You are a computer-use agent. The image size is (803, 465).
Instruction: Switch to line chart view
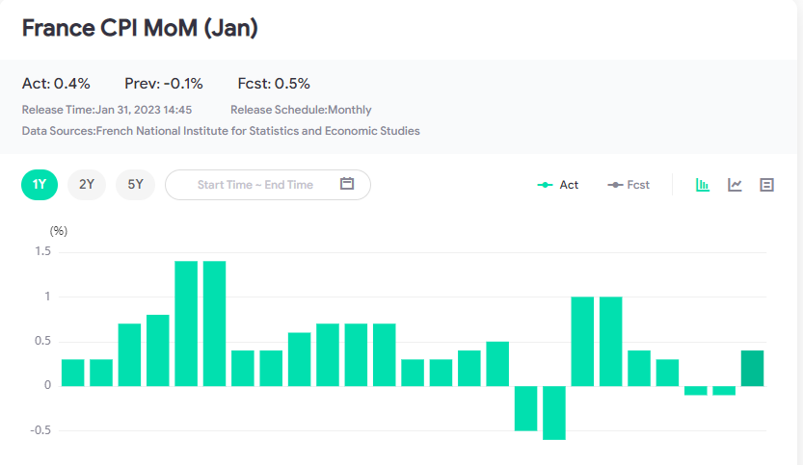coord(735,185)
